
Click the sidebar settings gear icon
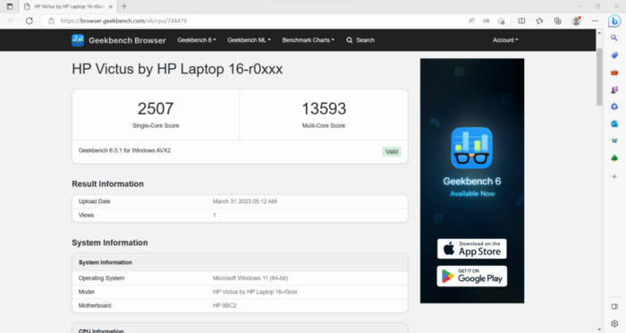pyautogui.click(x=614, y=323)
